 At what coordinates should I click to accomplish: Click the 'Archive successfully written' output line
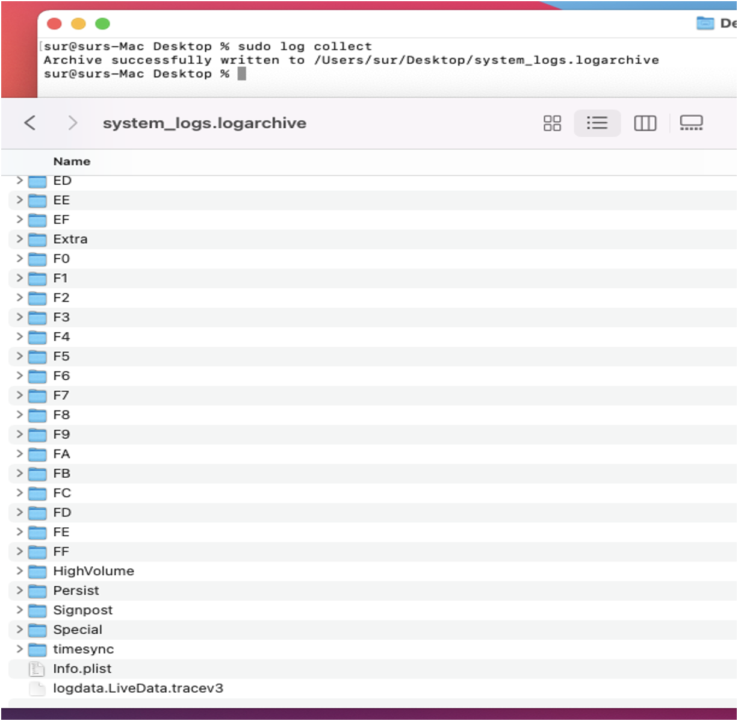[351, 60]
